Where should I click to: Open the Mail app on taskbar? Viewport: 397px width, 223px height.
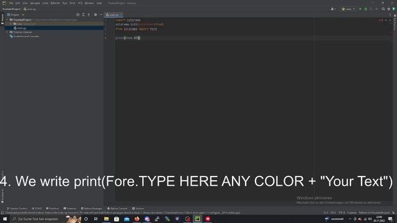[127, 219]
